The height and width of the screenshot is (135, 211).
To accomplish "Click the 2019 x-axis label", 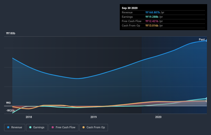I will coord(94,117).
